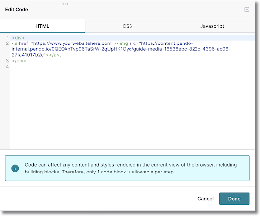Collapse the Edit Code panel with minimize icon
This screenshot has height=216, width=260.
[247, 10]
